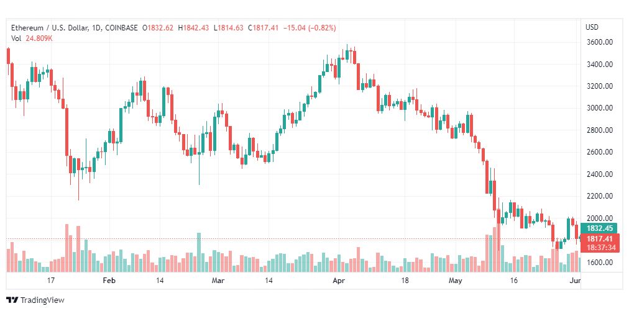The height and width of the screenshot is (311, 629).
Task: Click the 3600.00 price axis mark
Action: point(600,42)
